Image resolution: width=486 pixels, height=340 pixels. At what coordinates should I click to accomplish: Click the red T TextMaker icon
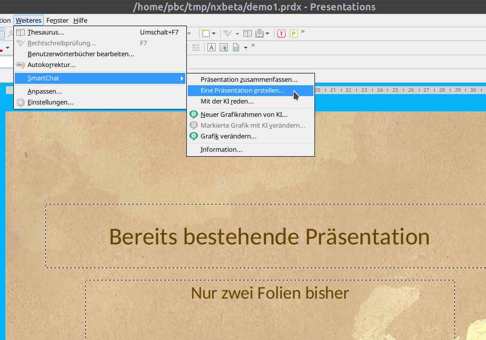click(281, 34)
